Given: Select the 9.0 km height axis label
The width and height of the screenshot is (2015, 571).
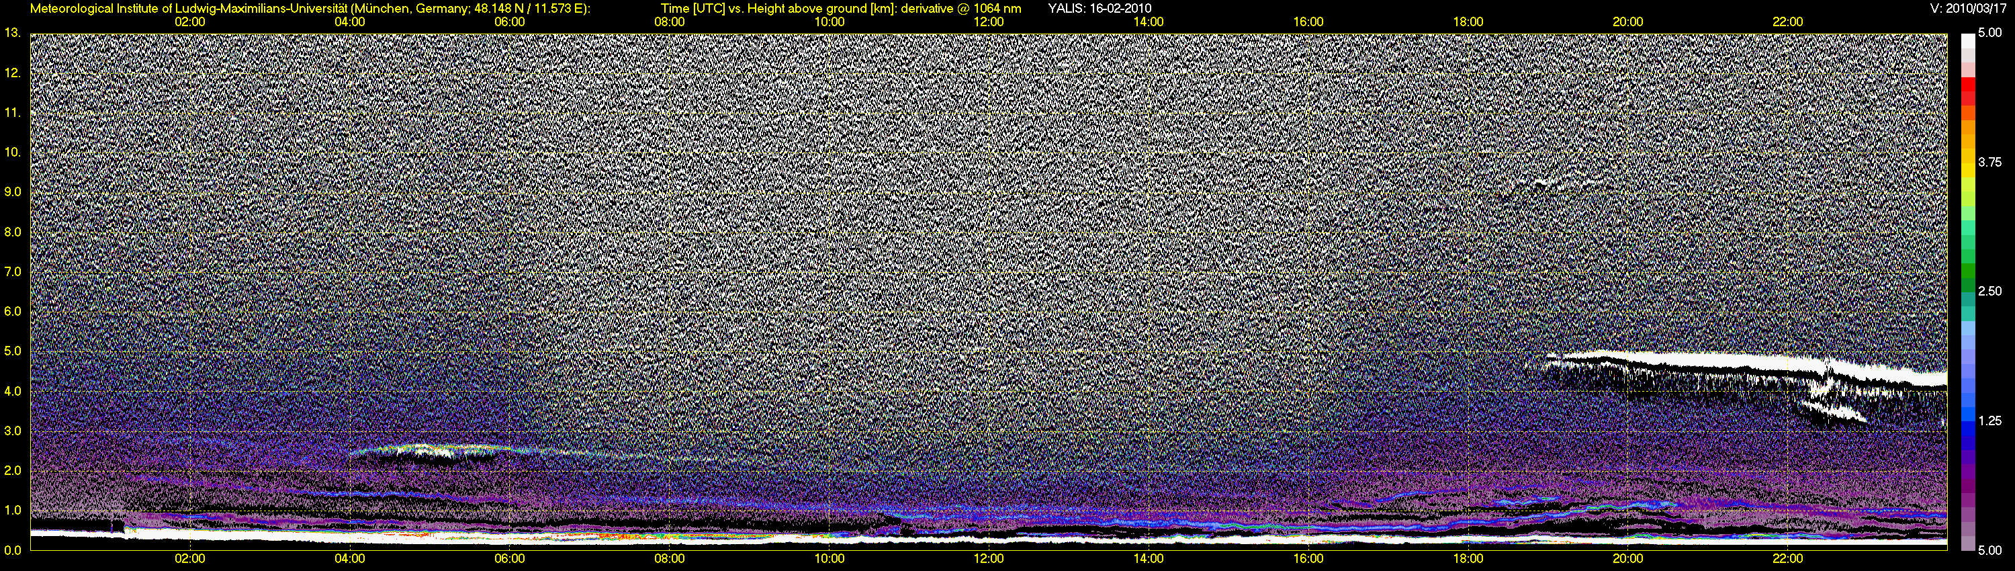Looking at the screenshot, I should click(13, 191).
